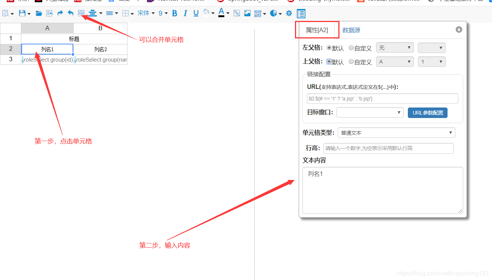
Task: Click row header 2
Action: click(10, 49)
